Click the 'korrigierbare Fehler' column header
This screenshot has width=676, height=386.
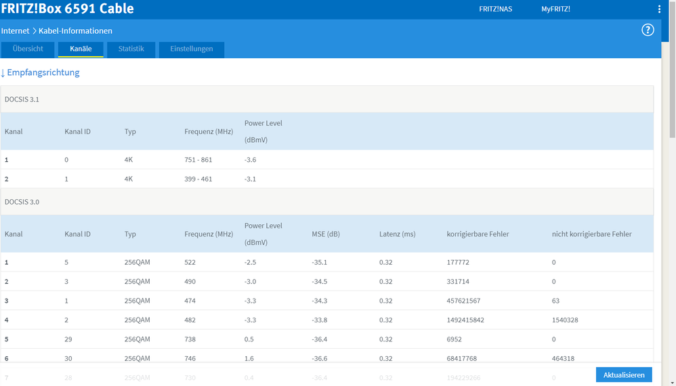tap(478, 234)
